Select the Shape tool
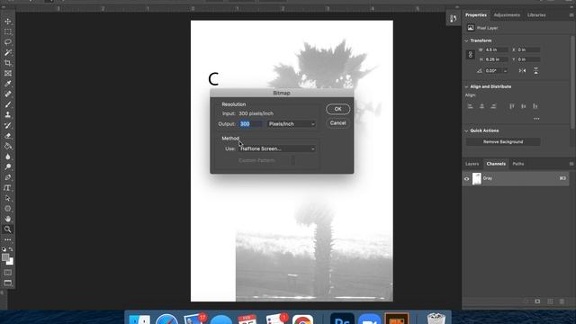Screen dimensions: 576x324 8,208
